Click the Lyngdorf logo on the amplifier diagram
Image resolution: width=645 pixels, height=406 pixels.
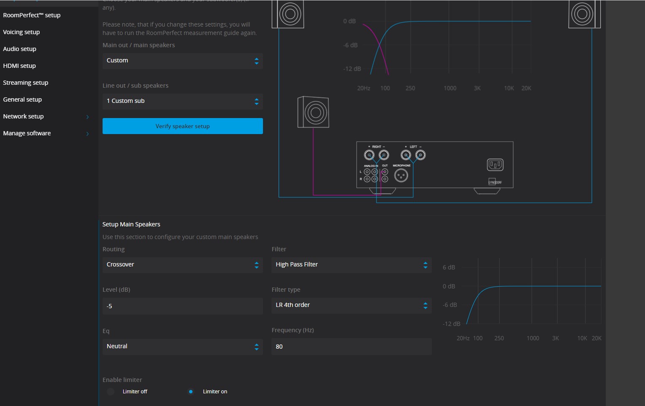pos(495,182)
